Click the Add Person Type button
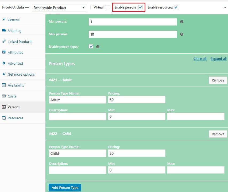The height and width of the screenshot is (192, 228). click(65, 187)
